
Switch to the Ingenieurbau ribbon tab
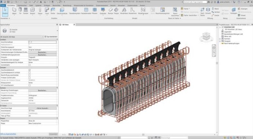(x=22, y=5)
